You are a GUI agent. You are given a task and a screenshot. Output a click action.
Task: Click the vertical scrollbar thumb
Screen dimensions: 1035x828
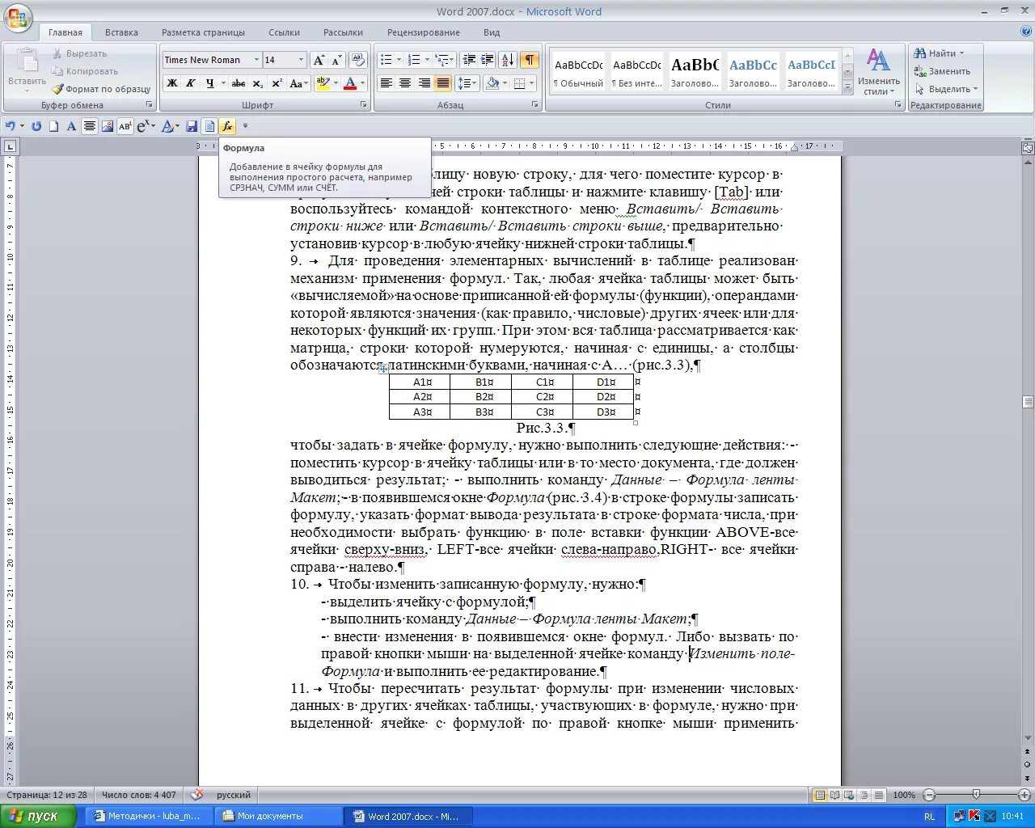[1028, 402]
